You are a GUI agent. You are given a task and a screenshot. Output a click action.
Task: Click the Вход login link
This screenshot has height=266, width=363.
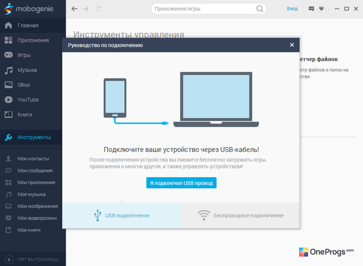click(292, 9)
